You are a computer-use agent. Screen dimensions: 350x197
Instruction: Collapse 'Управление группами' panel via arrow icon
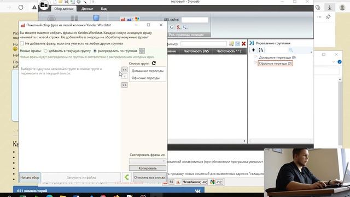coord(252,43)
